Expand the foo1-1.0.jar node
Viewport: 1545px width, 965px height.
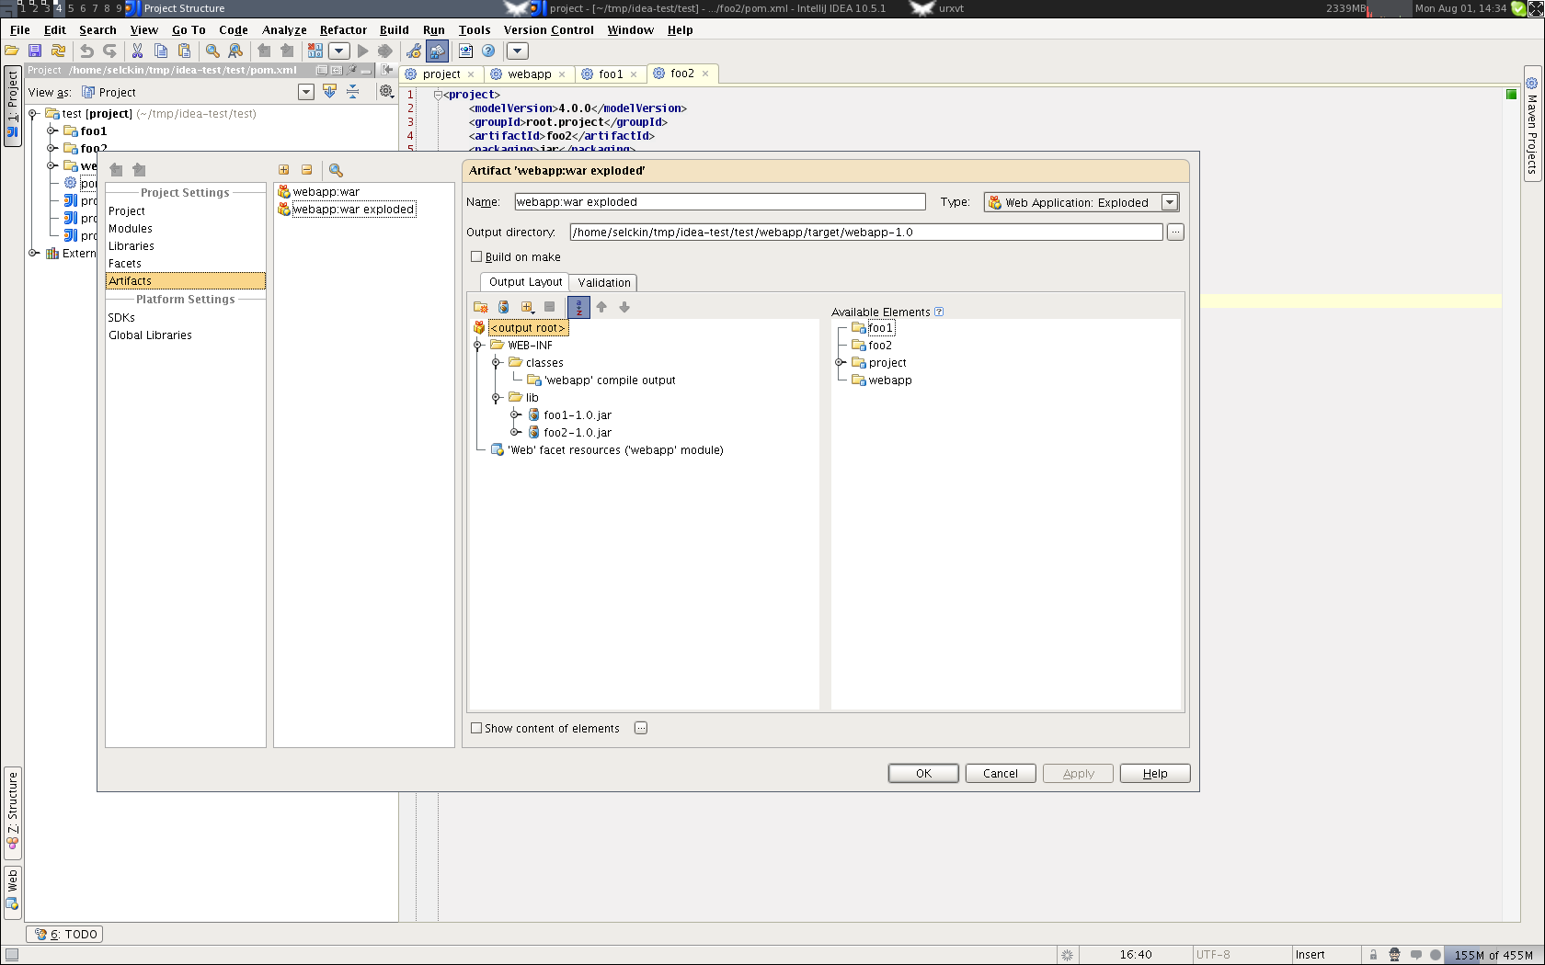click(515, 415)
